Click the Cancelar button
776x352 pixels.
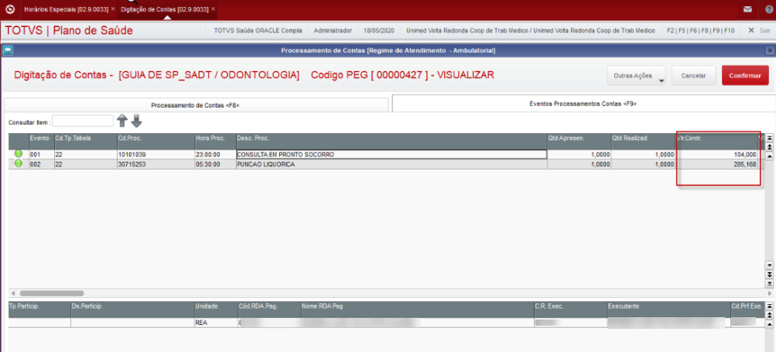pyautogui.click(x=693, y=76)
